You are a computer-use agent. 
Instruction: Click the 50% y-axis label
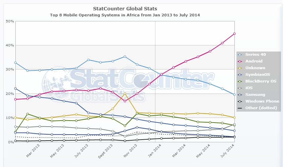point(10,21)
